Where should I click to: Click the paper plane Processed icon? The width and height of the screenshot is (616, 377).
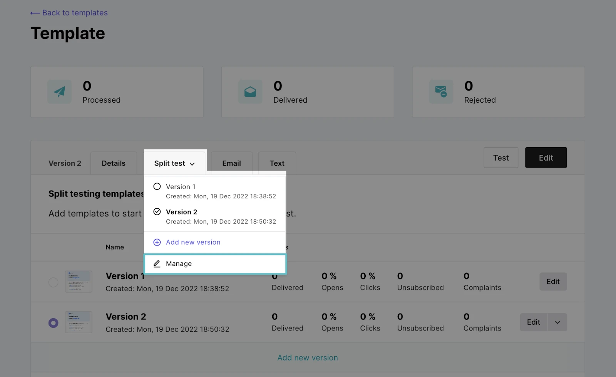tap(59, 91)
